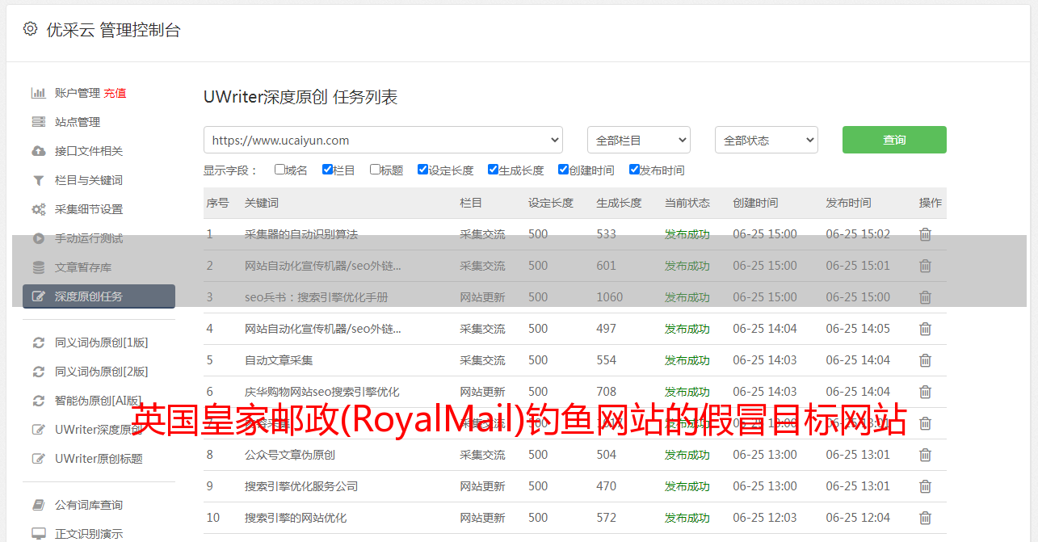Screen dimensions: 1038x542
Task: Delete row 3 seo兵书 task
Action: (x=925, y=297)
